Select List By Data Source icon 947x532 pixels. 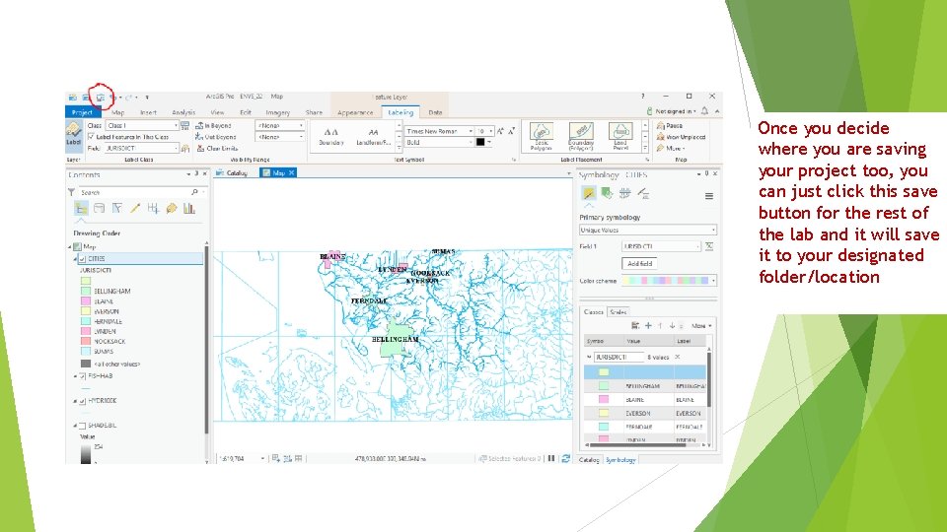(99, 209)
